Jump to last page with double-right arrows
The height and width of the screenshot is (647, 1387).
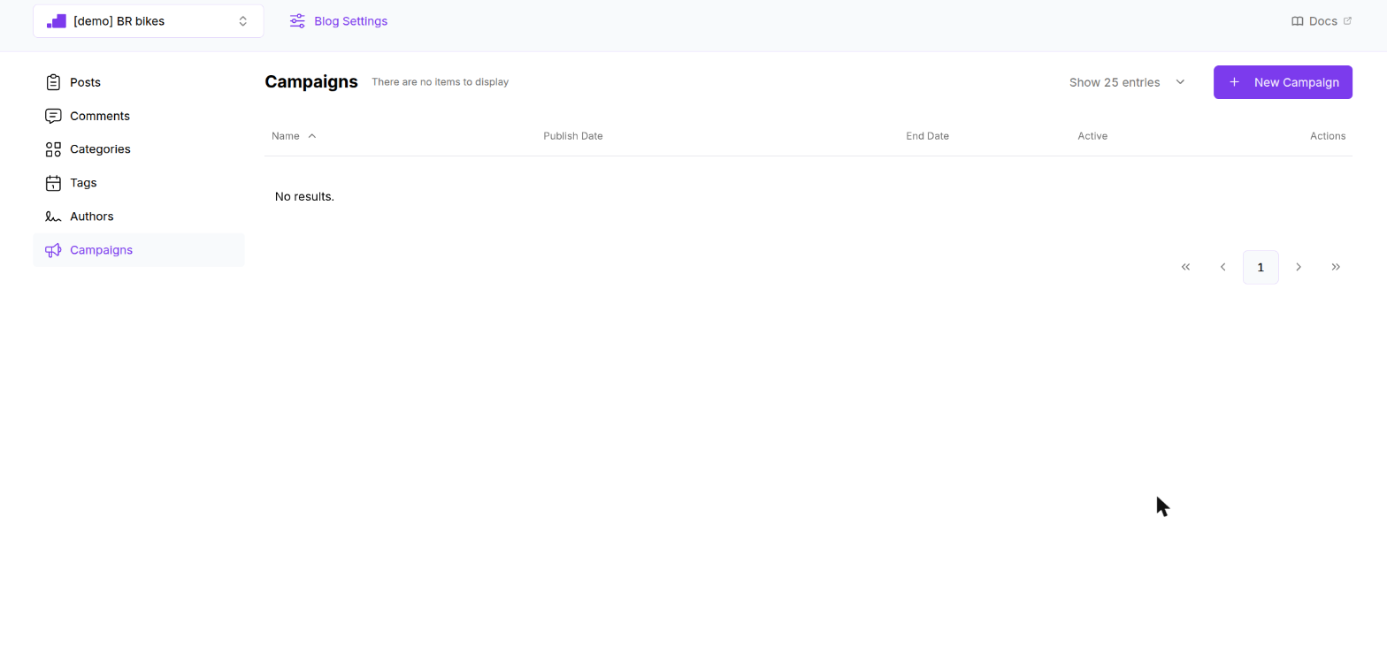[x=1336, y=267]
